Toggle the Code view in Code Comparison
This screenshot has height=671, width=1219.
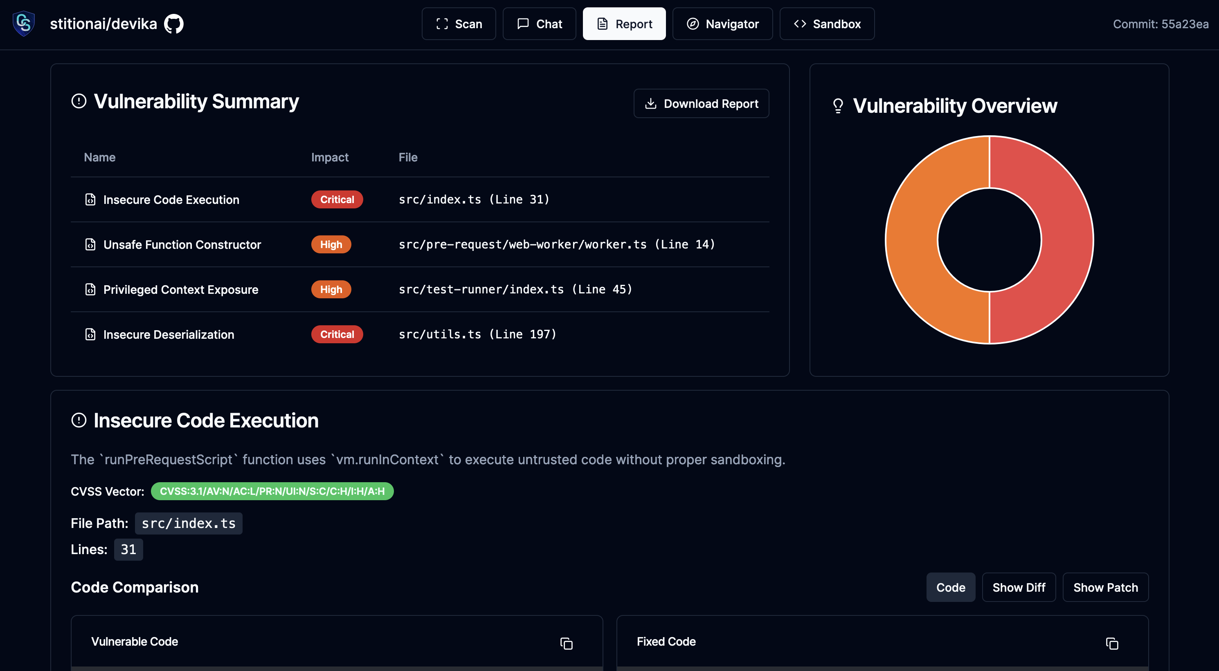click(951, 587)
